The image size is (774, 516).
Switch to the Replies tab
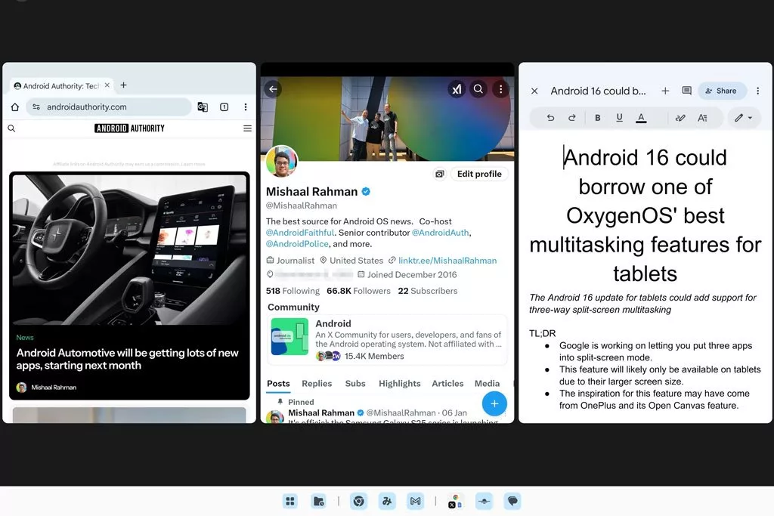(x=317, y=383)
